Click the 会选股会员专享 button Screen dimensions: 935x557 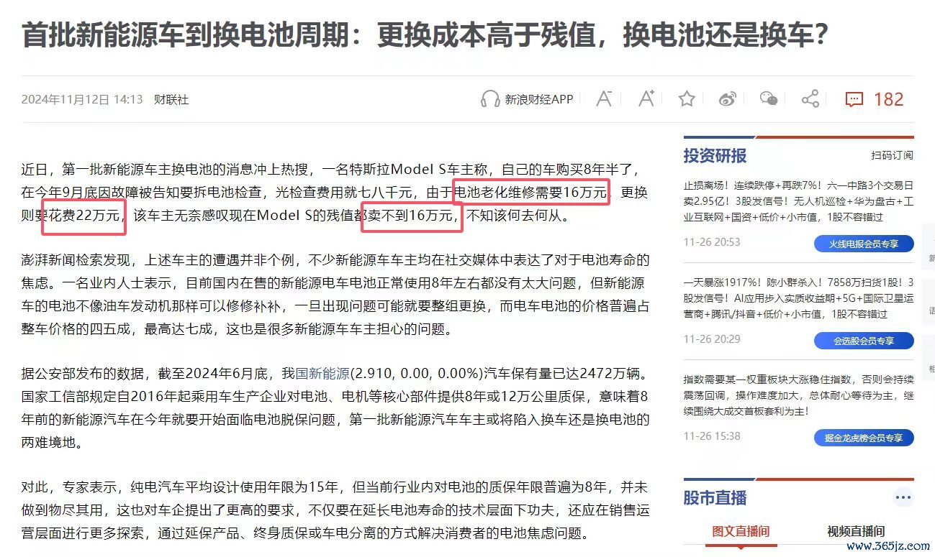pos(864,341)
